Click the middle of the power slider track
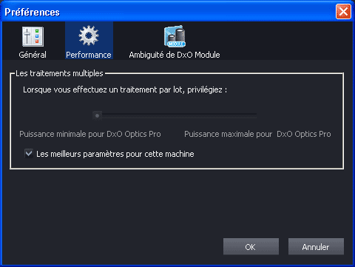The height and width of the screenshot is (267, 355). [x=175, y=115]
